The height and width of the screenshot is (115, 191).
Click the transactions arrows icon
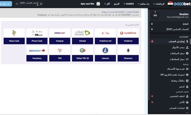coord(187,59)
